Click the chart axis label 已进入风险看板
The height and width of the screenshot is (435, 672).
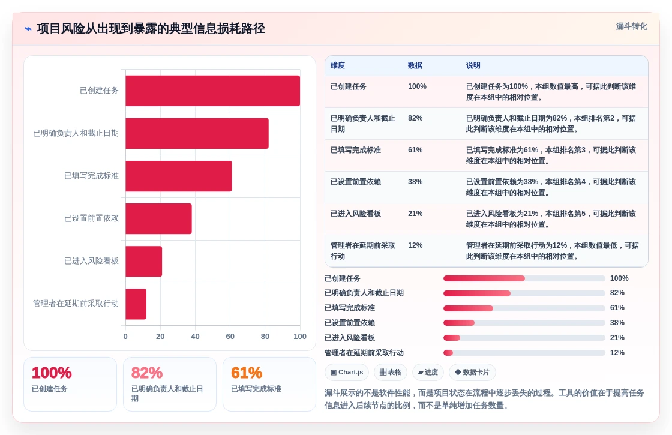tap(91, 261)
